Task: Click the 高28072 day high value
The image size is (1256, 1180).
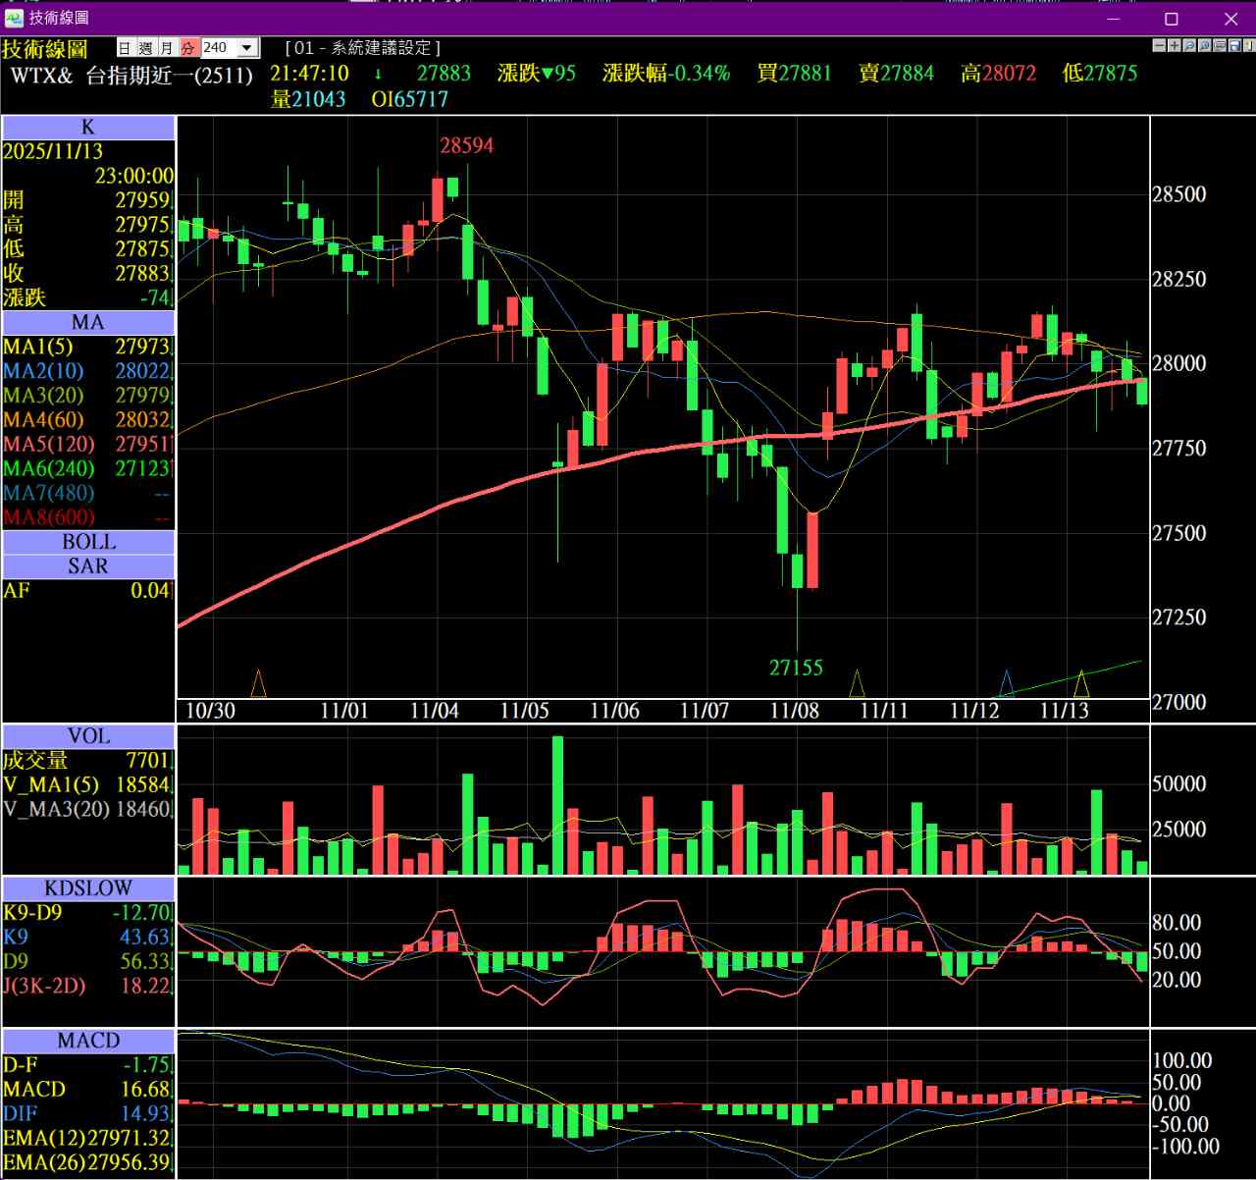Action: [x=999, y=74]
